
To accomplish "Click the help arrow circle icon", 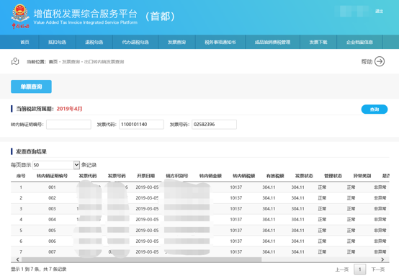I will pos(380,62).
